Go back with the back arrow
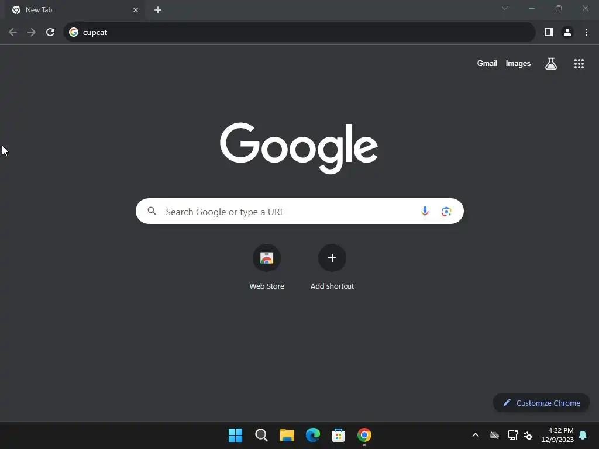The image size is (599, 449). click(x=13, y=33)
